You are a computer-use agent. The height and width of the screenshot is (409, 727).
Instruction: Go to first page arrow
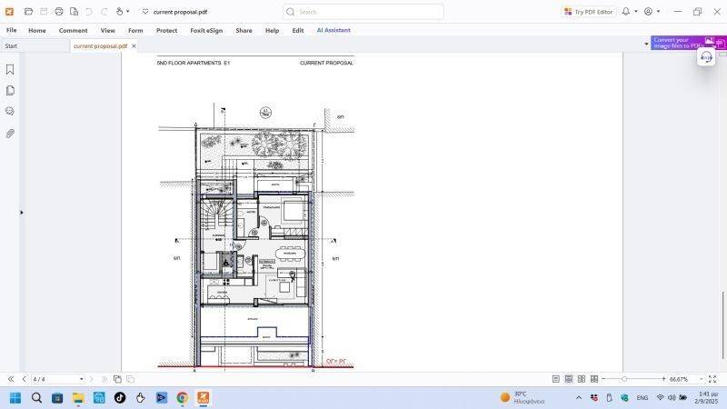pyautogui.click(x=11, y=379)
